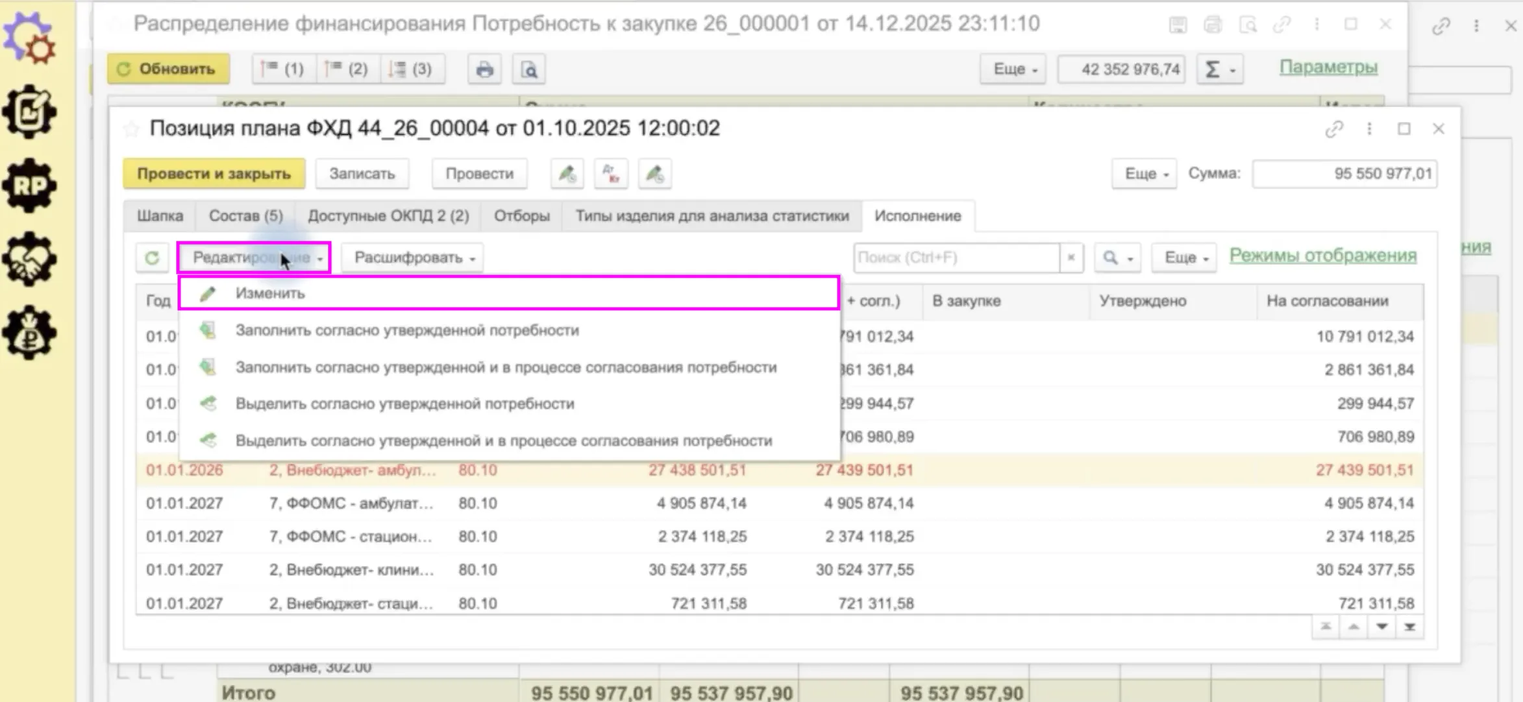Switch to Доступные ОКПД 2 (2) tab

pyautogui.click(x=388, y=216)
